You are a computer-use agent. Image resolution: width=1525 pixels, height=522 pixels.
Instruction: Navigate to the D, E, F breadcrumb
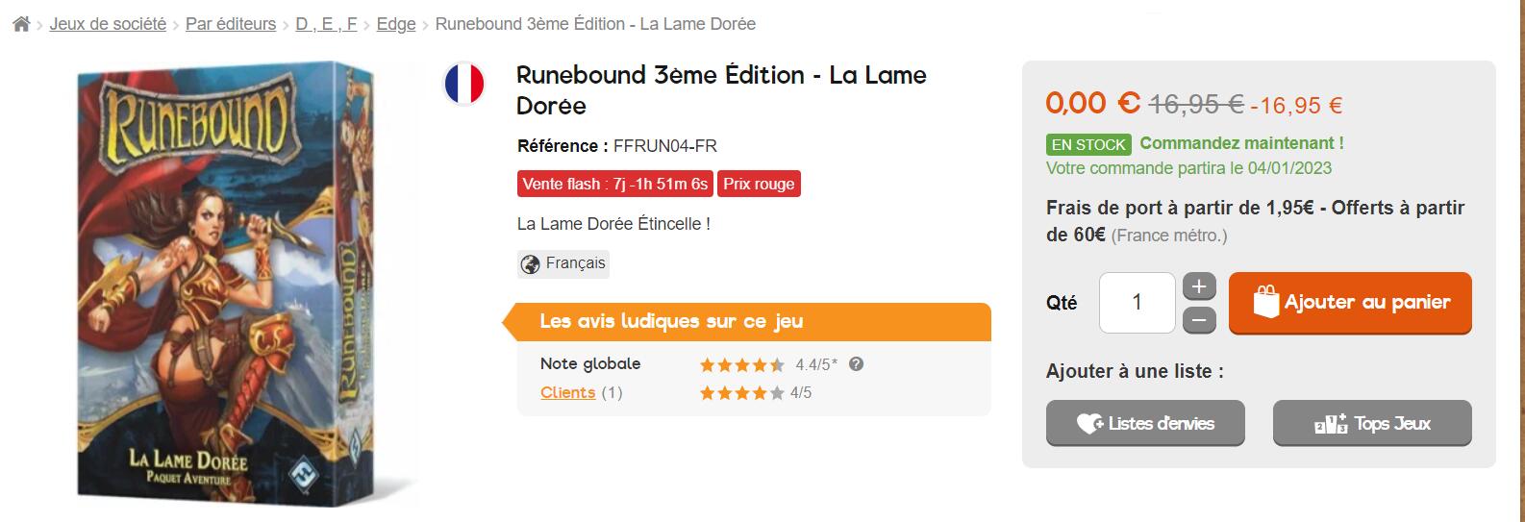point(326,24)
